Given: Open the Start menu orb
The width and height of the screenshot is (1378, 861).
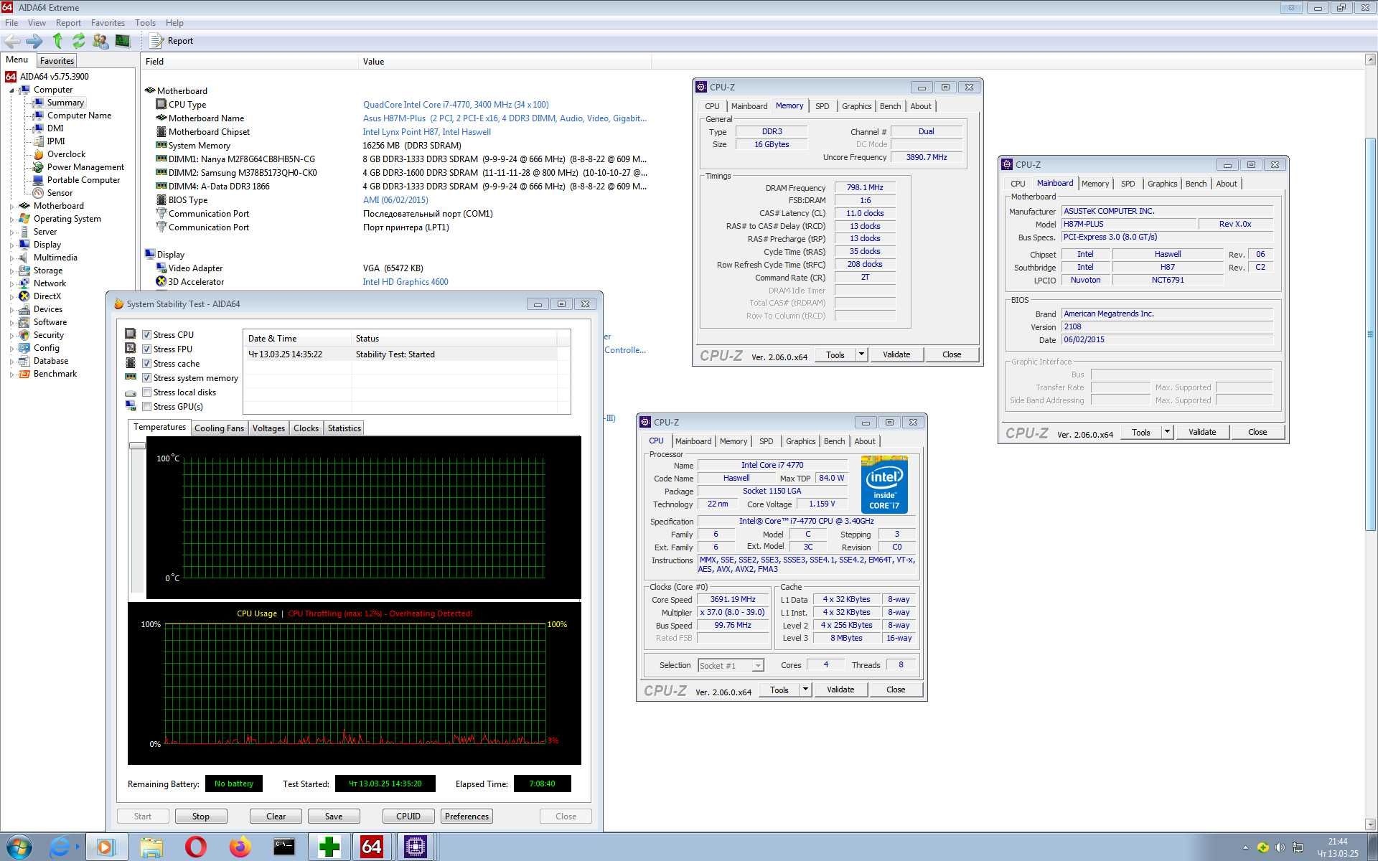Looking at the screenshot, I should 19,847.
